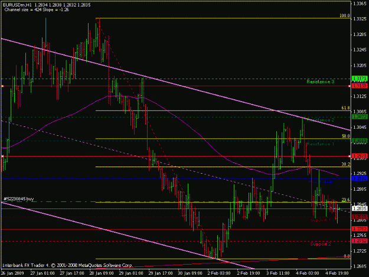Select the 'Resistance 3' text label

[320, 82]
